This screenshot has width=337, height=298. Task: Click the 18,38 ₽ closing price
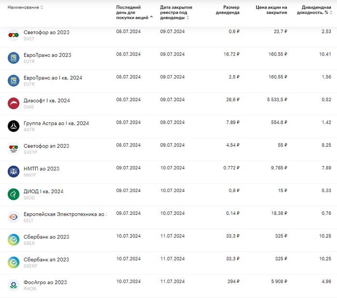tap(279, 213)
